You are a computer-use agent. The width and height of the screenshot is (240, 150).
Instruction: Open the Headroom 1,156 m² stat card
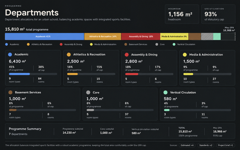(182, 14)
